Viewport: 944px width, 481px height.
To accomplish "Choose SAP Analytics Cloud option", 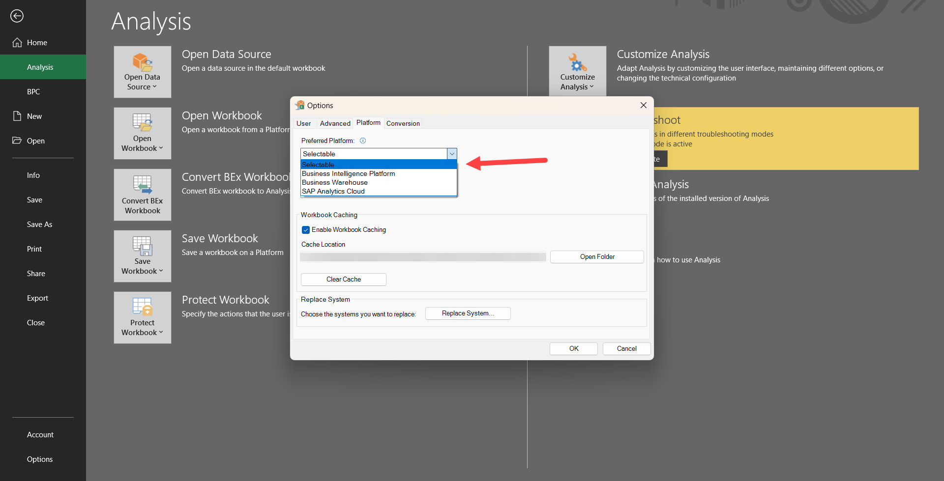I will pyautogui.click(x=379, y=191).
